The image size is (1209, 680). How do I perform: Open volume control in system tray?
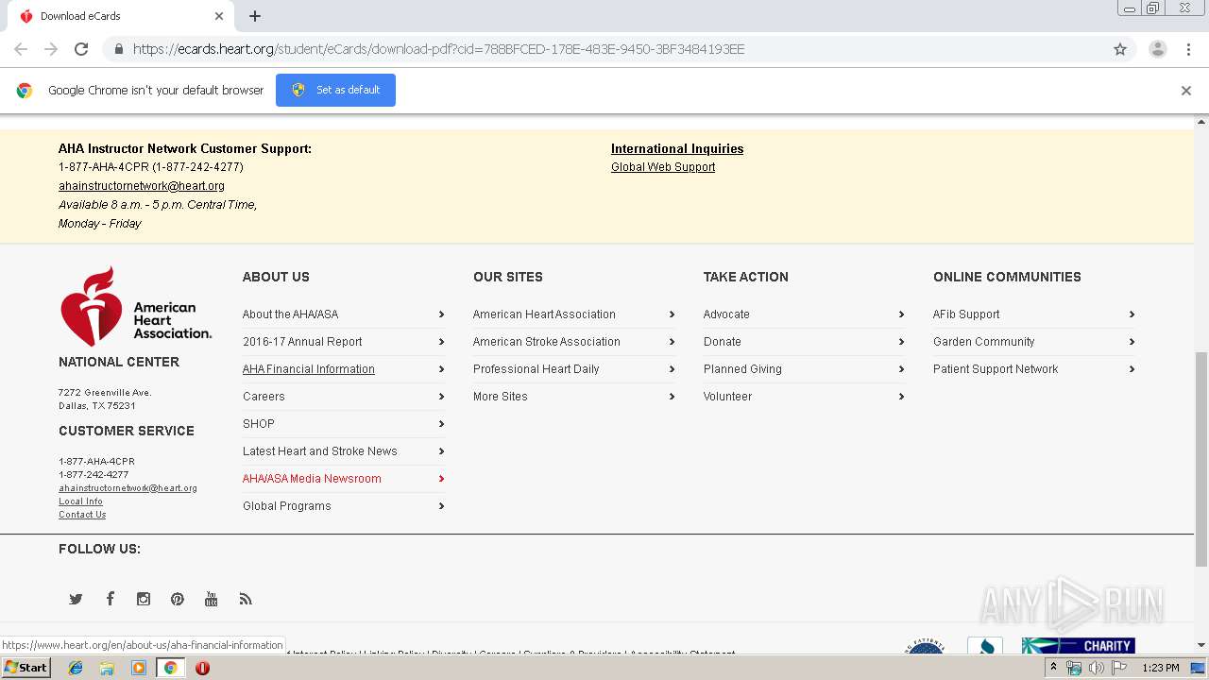[x=1096, y=668]
